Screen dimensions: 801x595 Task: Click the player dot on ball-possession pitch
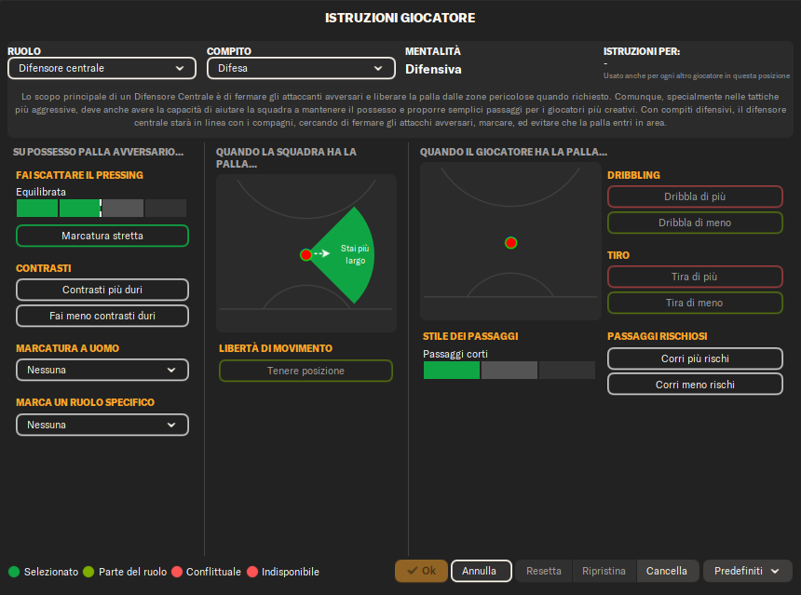[x=510, y=243]
